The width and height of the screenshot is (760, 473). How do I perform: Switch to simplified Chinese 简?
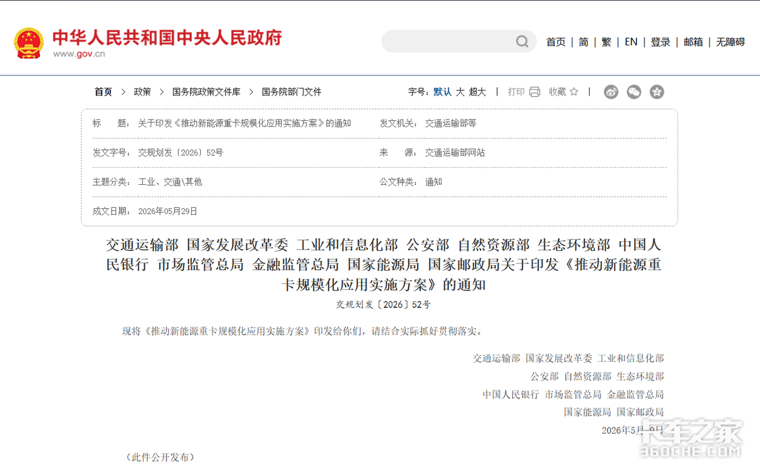(x=583, y=42)
